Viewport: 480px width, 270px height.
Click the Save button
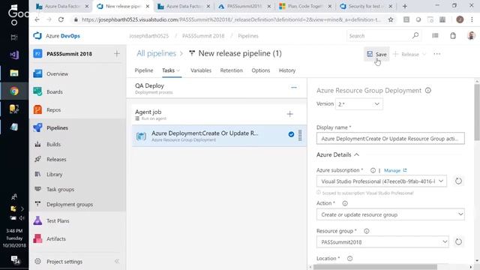376,54
